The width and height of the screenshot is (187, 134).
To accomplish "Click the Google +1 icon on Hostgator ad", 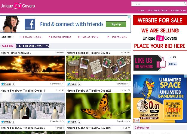I will 136,120.
